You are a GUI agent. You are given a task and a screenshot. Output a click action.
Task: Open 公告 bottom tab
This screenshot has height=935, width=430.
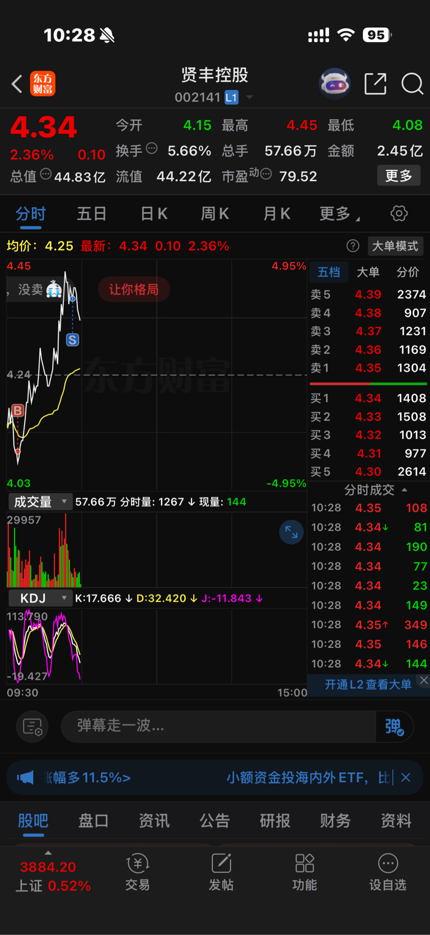click(214, 821)
